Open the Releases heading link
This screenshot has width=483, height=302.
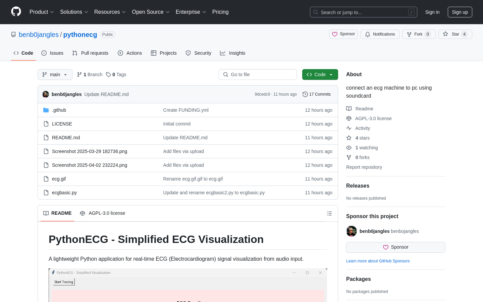(358, 186)
